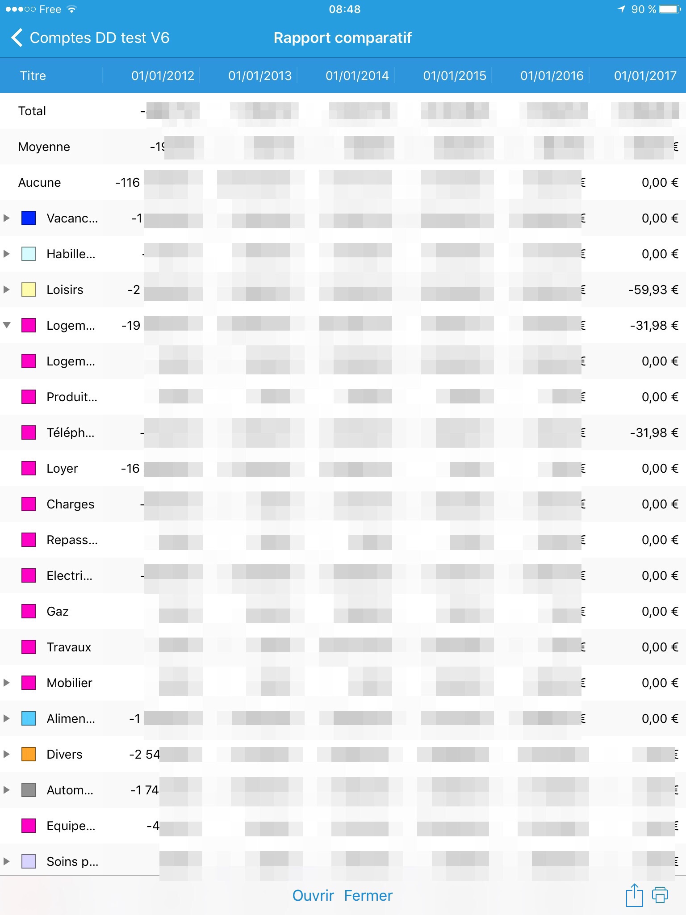686x915 pixels.
Task: Select the Travaux subcategory row
Action: point(69,647)
